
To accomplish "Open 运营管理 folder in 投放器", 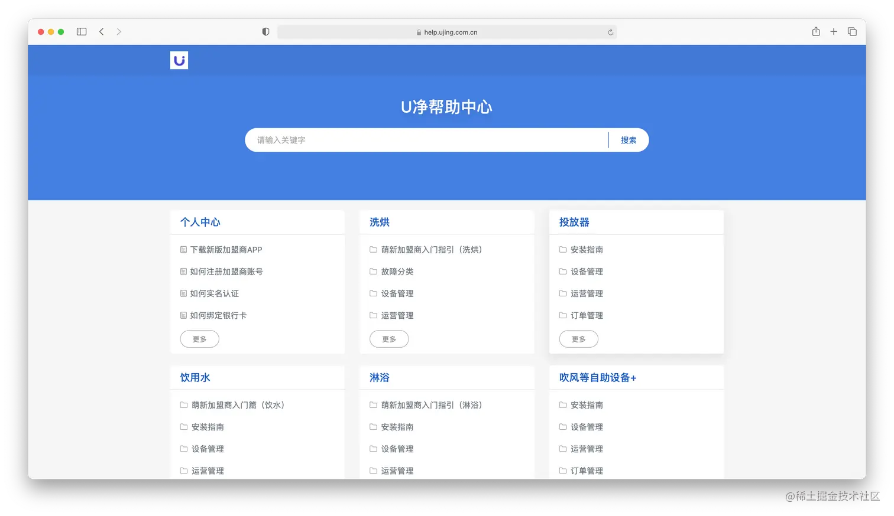I will [x=587, y=293].
